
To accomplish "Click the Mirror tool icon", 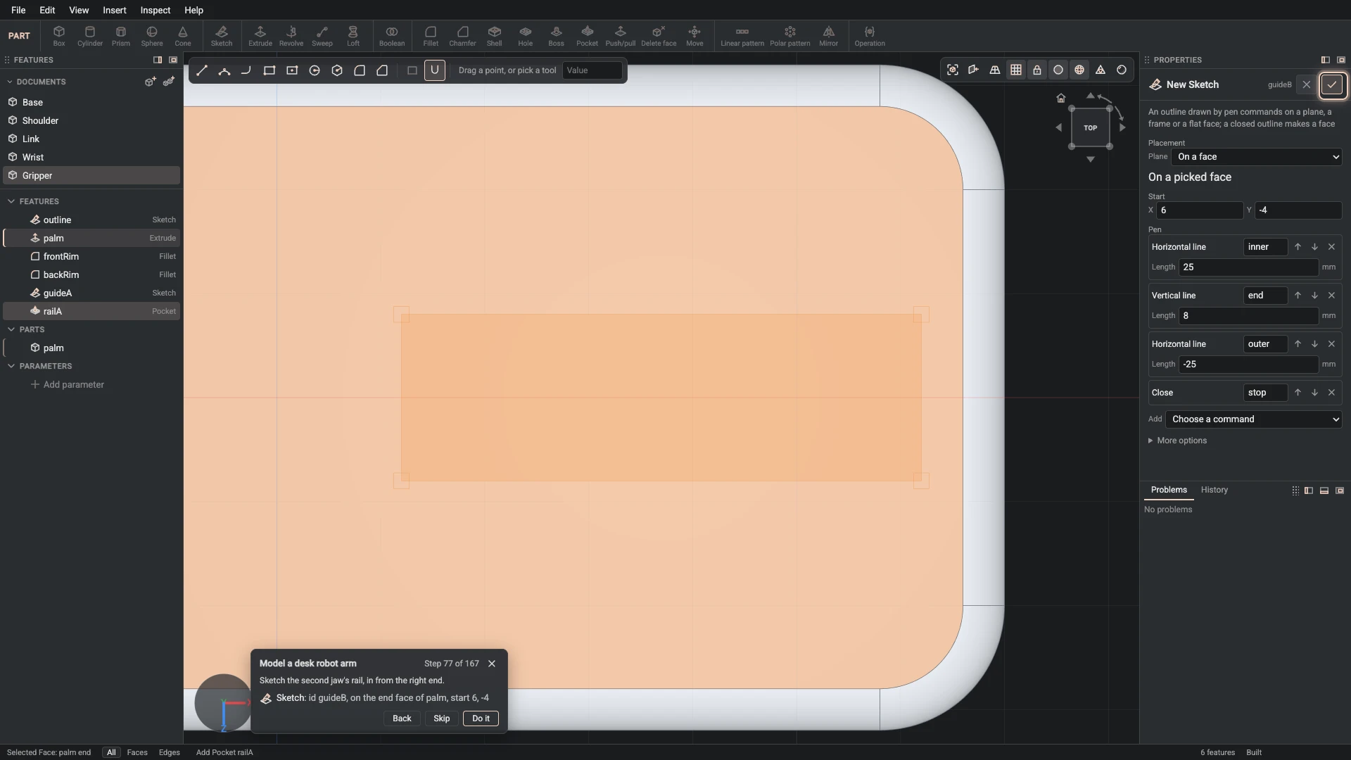I will pyautogui.click(x=829, y=36).
